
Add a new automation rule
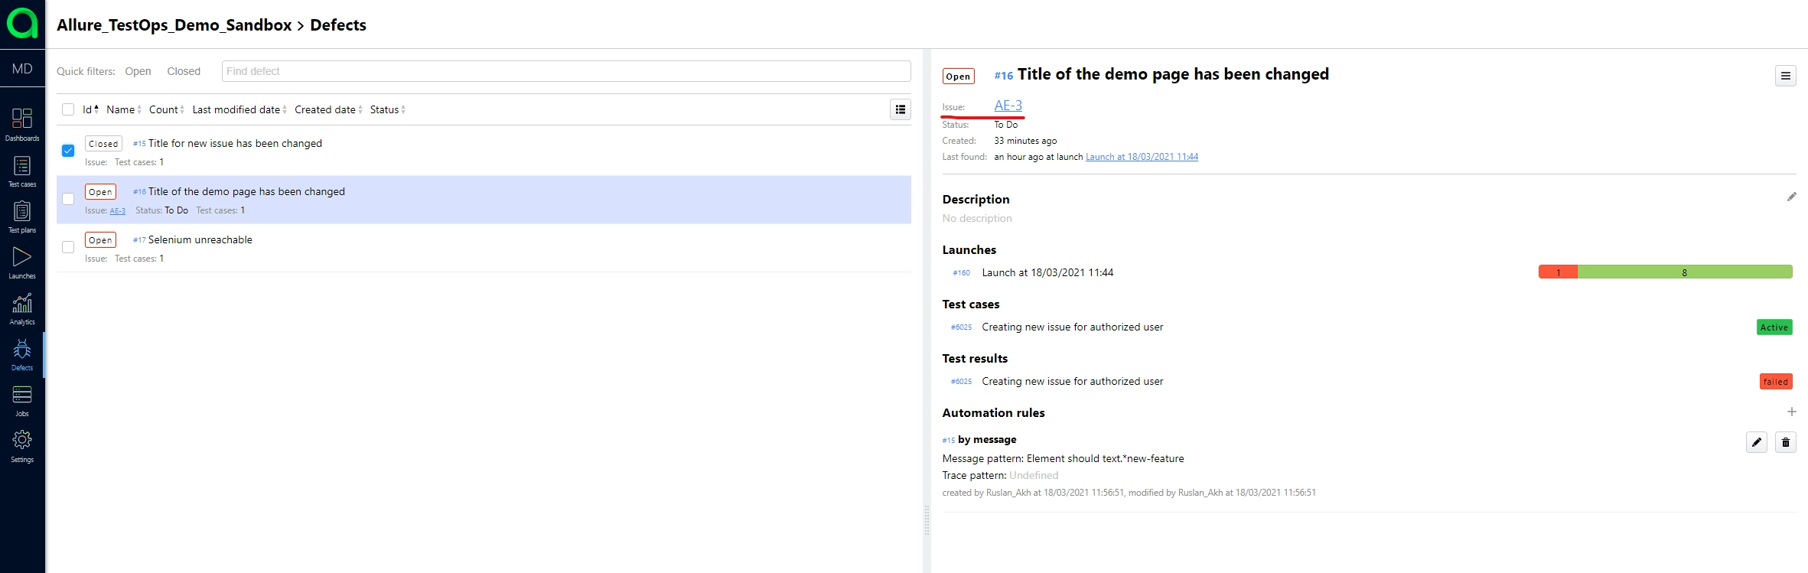[1791, 412]
